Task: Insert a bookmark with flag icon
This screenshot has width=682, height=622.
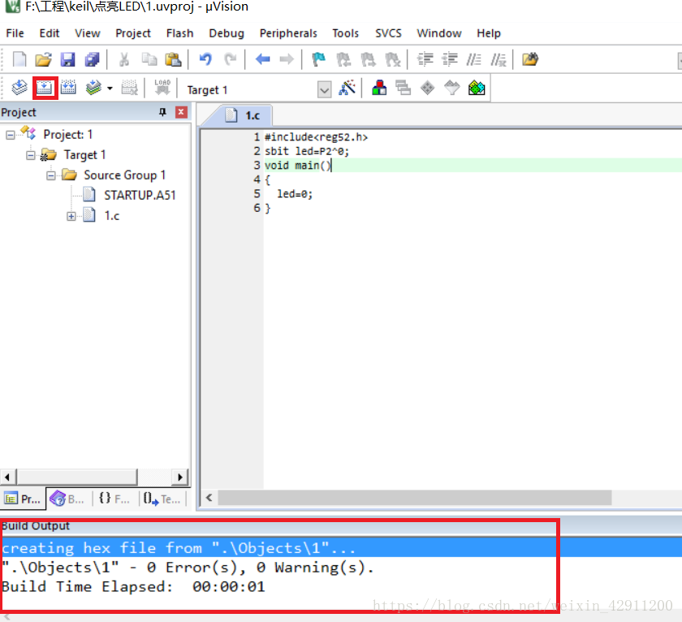Action: pos(319,59)
